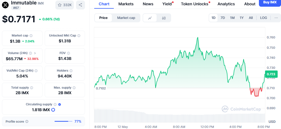Click the Profile score progress bar
This screenshot has width=281, height=129.
pyautogui.click(x=63, y=121)
